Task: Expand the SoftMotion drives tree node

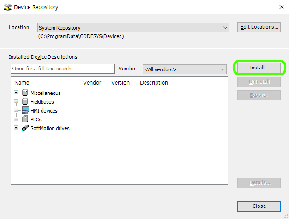Action: click(x=16, y=128)
